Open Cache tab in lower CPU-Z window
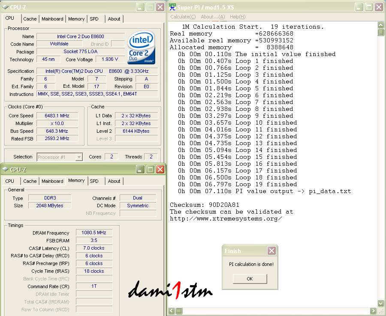The height and width of the screenshot is (316, 386). (30, 181)
